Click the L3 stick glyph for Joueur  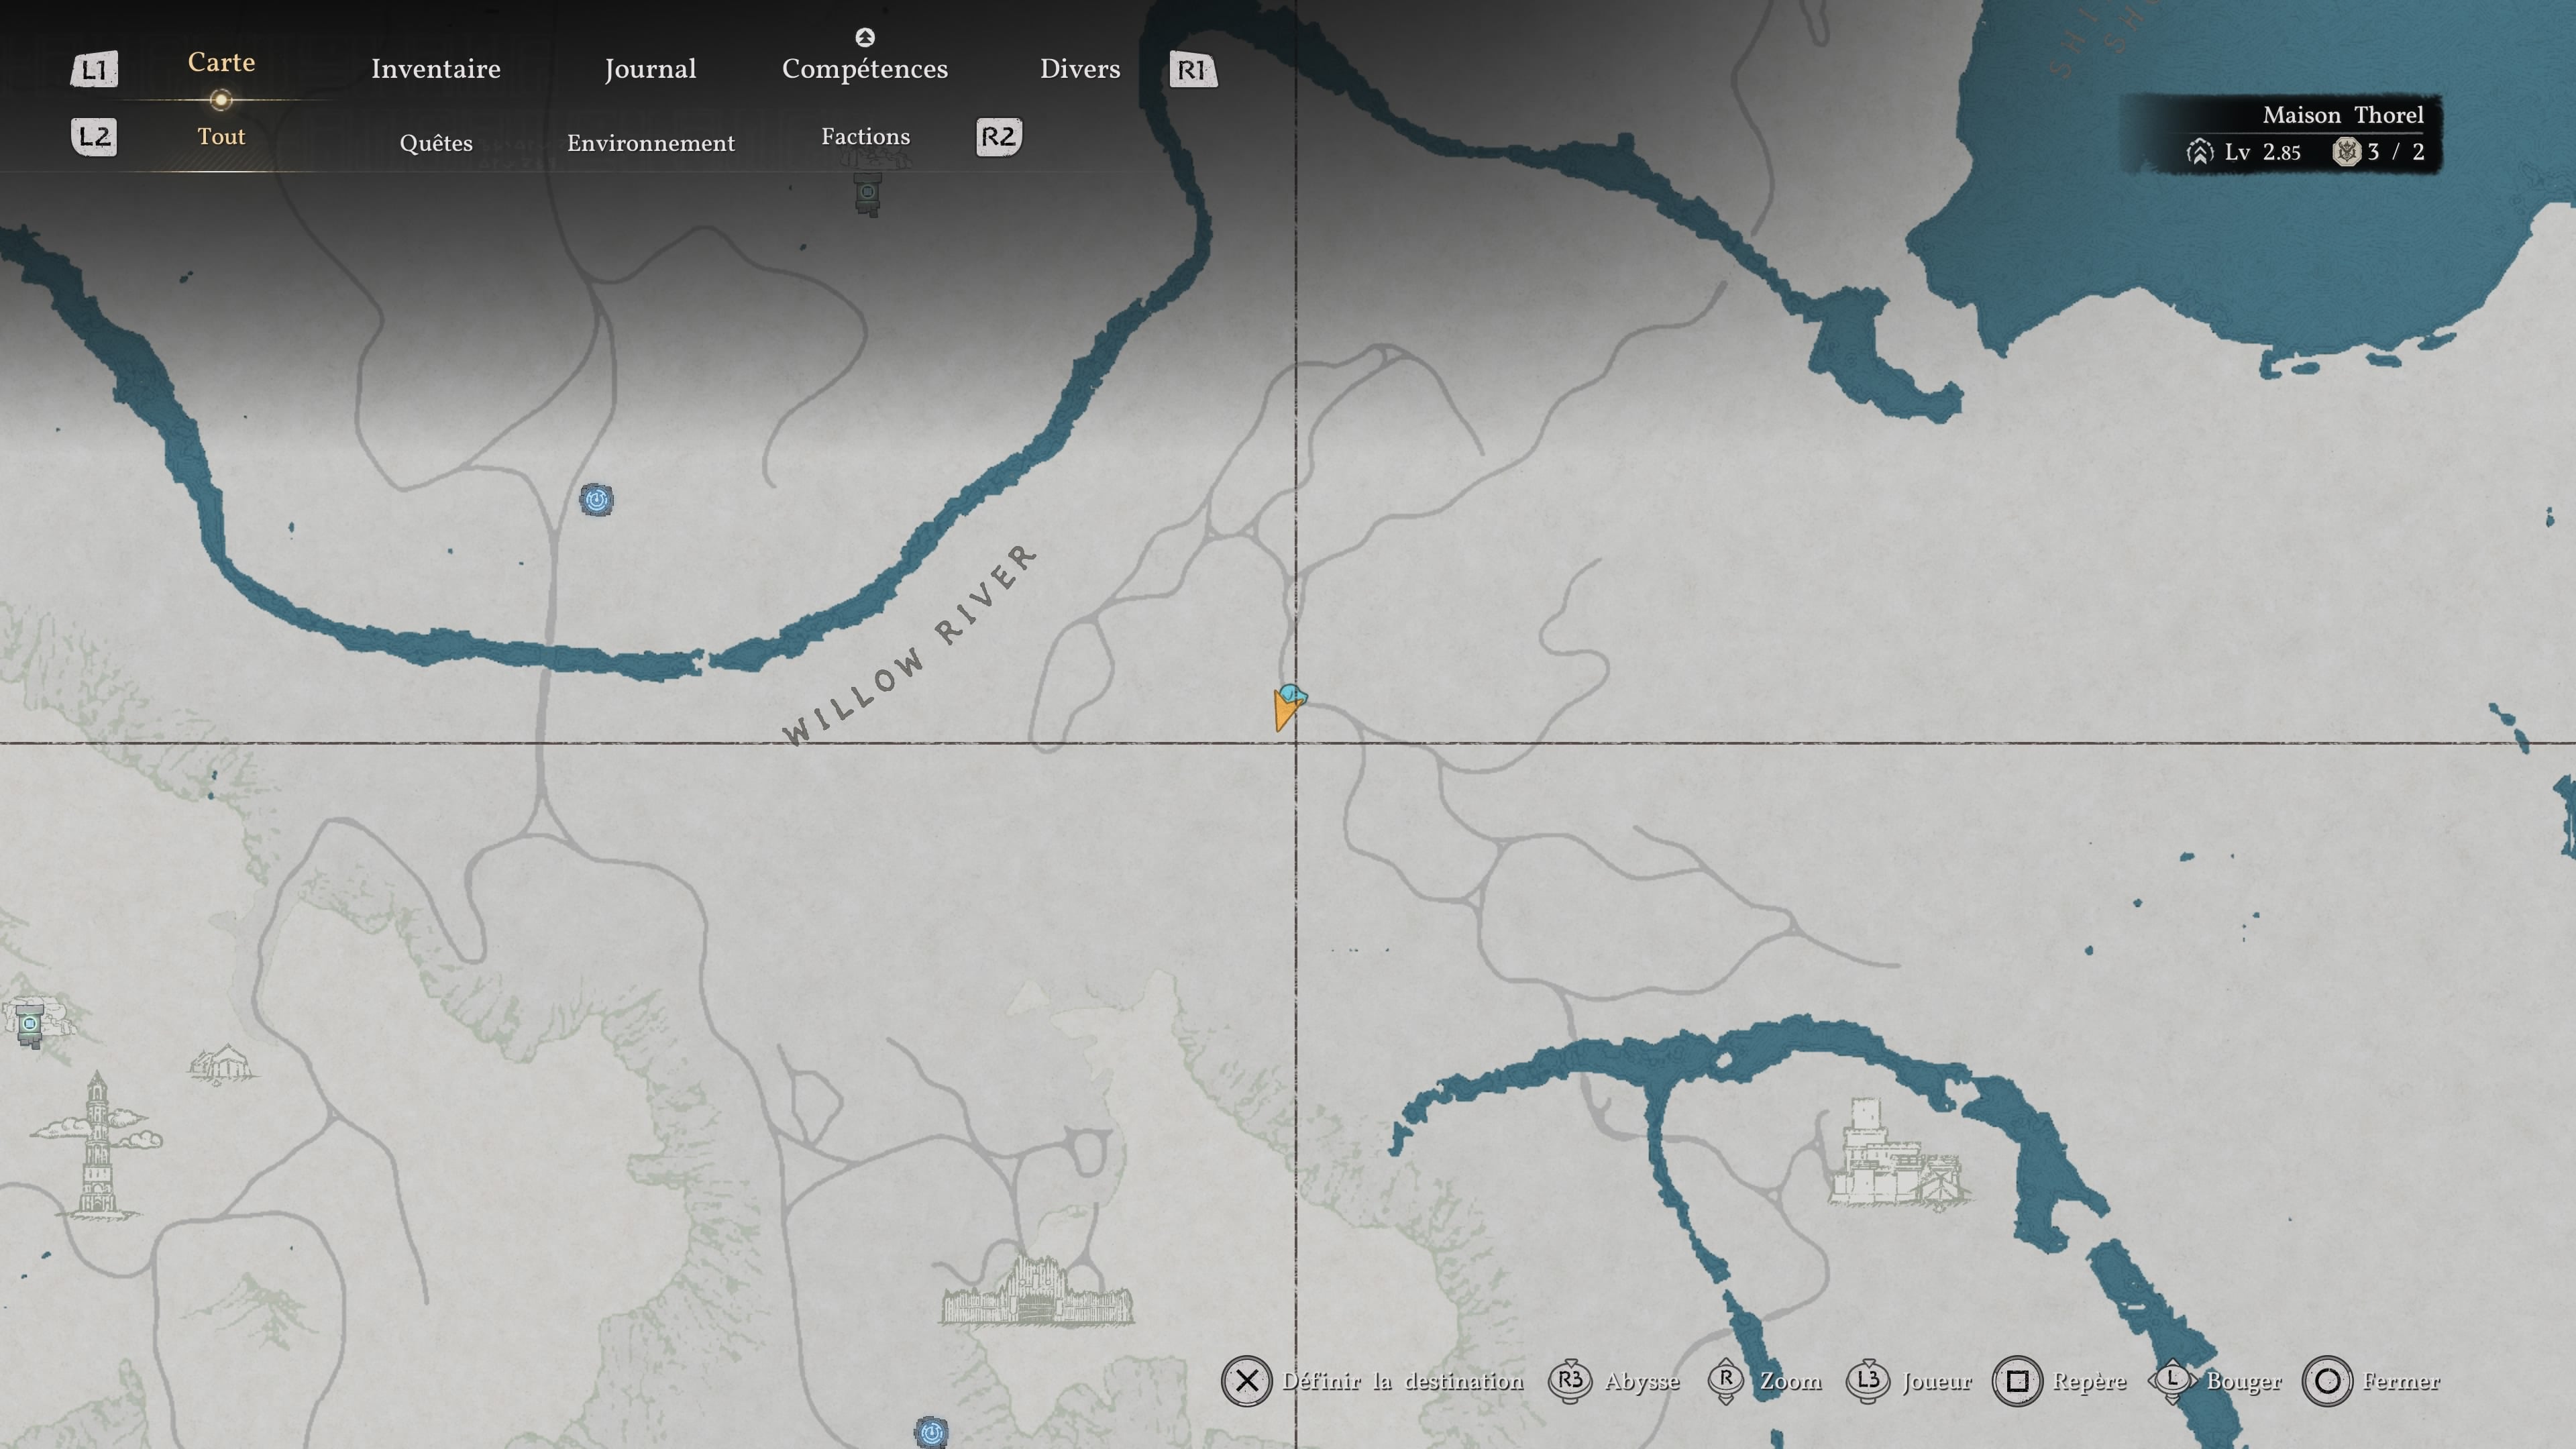[1868, 1381]
